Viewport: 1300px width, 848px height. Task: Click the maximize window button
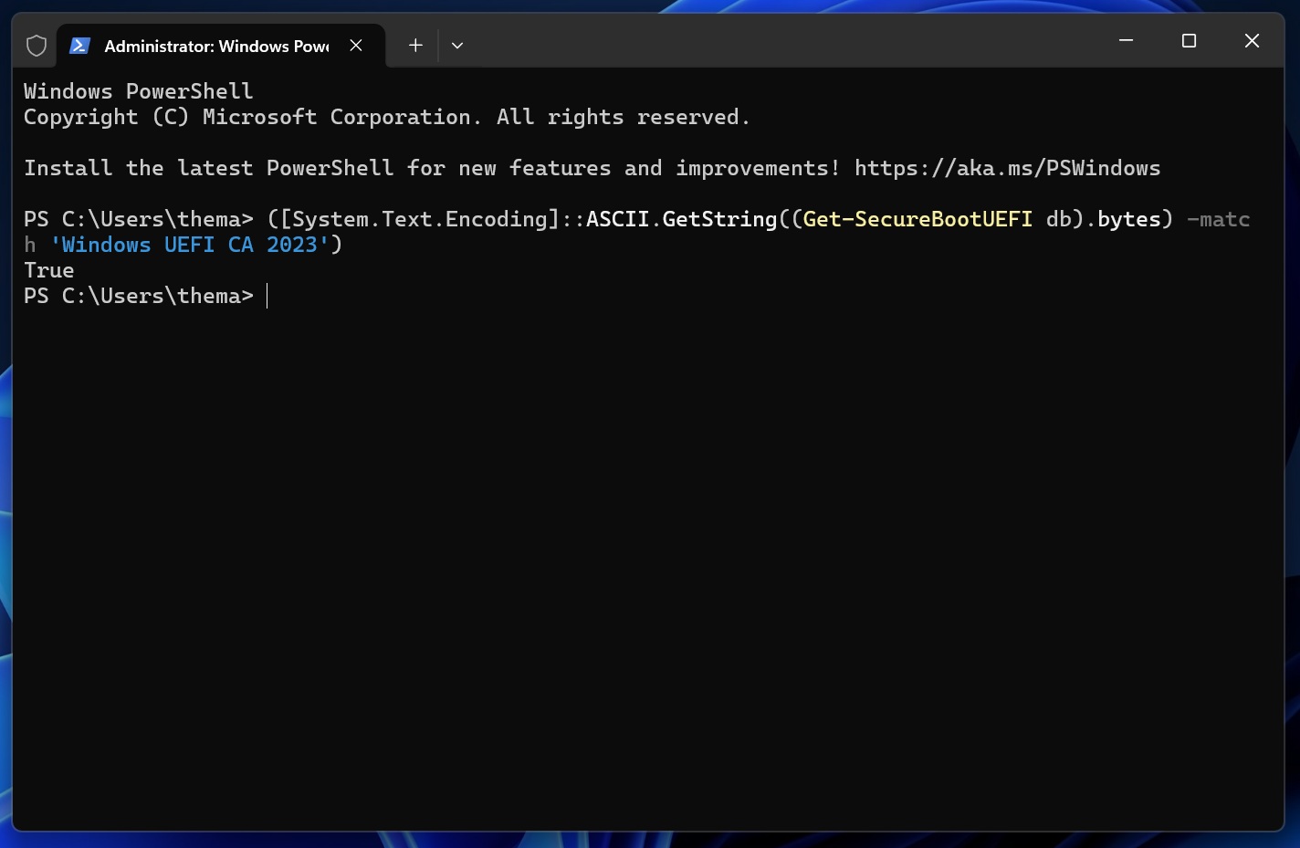(1188, 40)
